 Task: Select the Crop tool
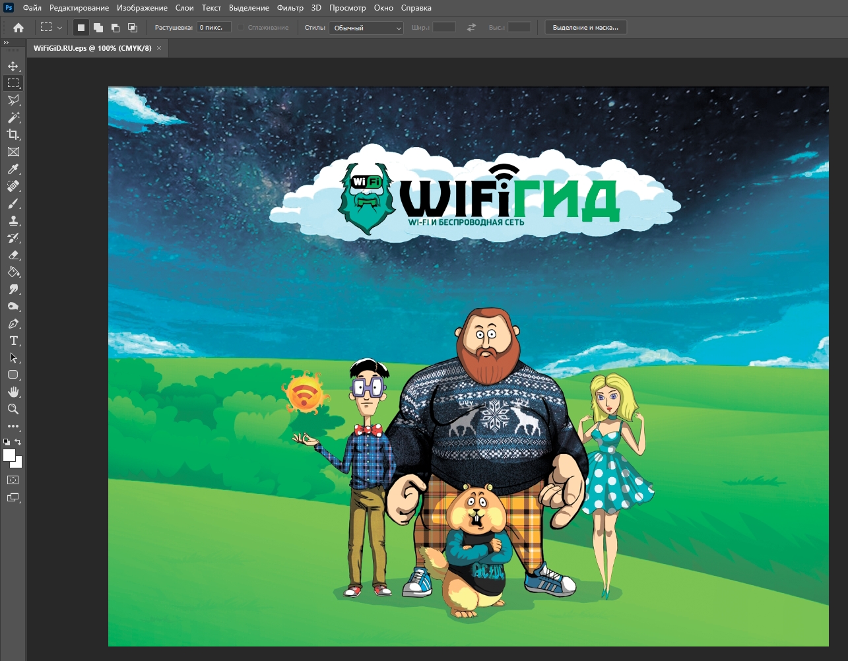coord(13,135)
